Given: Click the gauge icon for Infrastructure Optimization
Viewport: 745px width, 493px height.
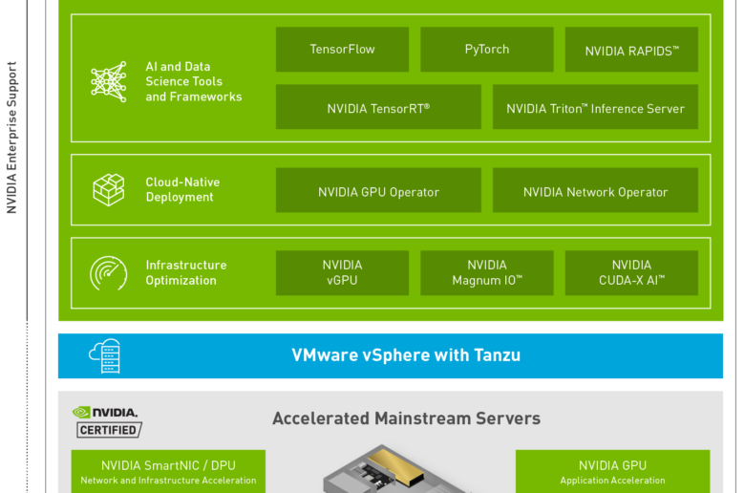Looking at the screenshot, I should 109,273.
